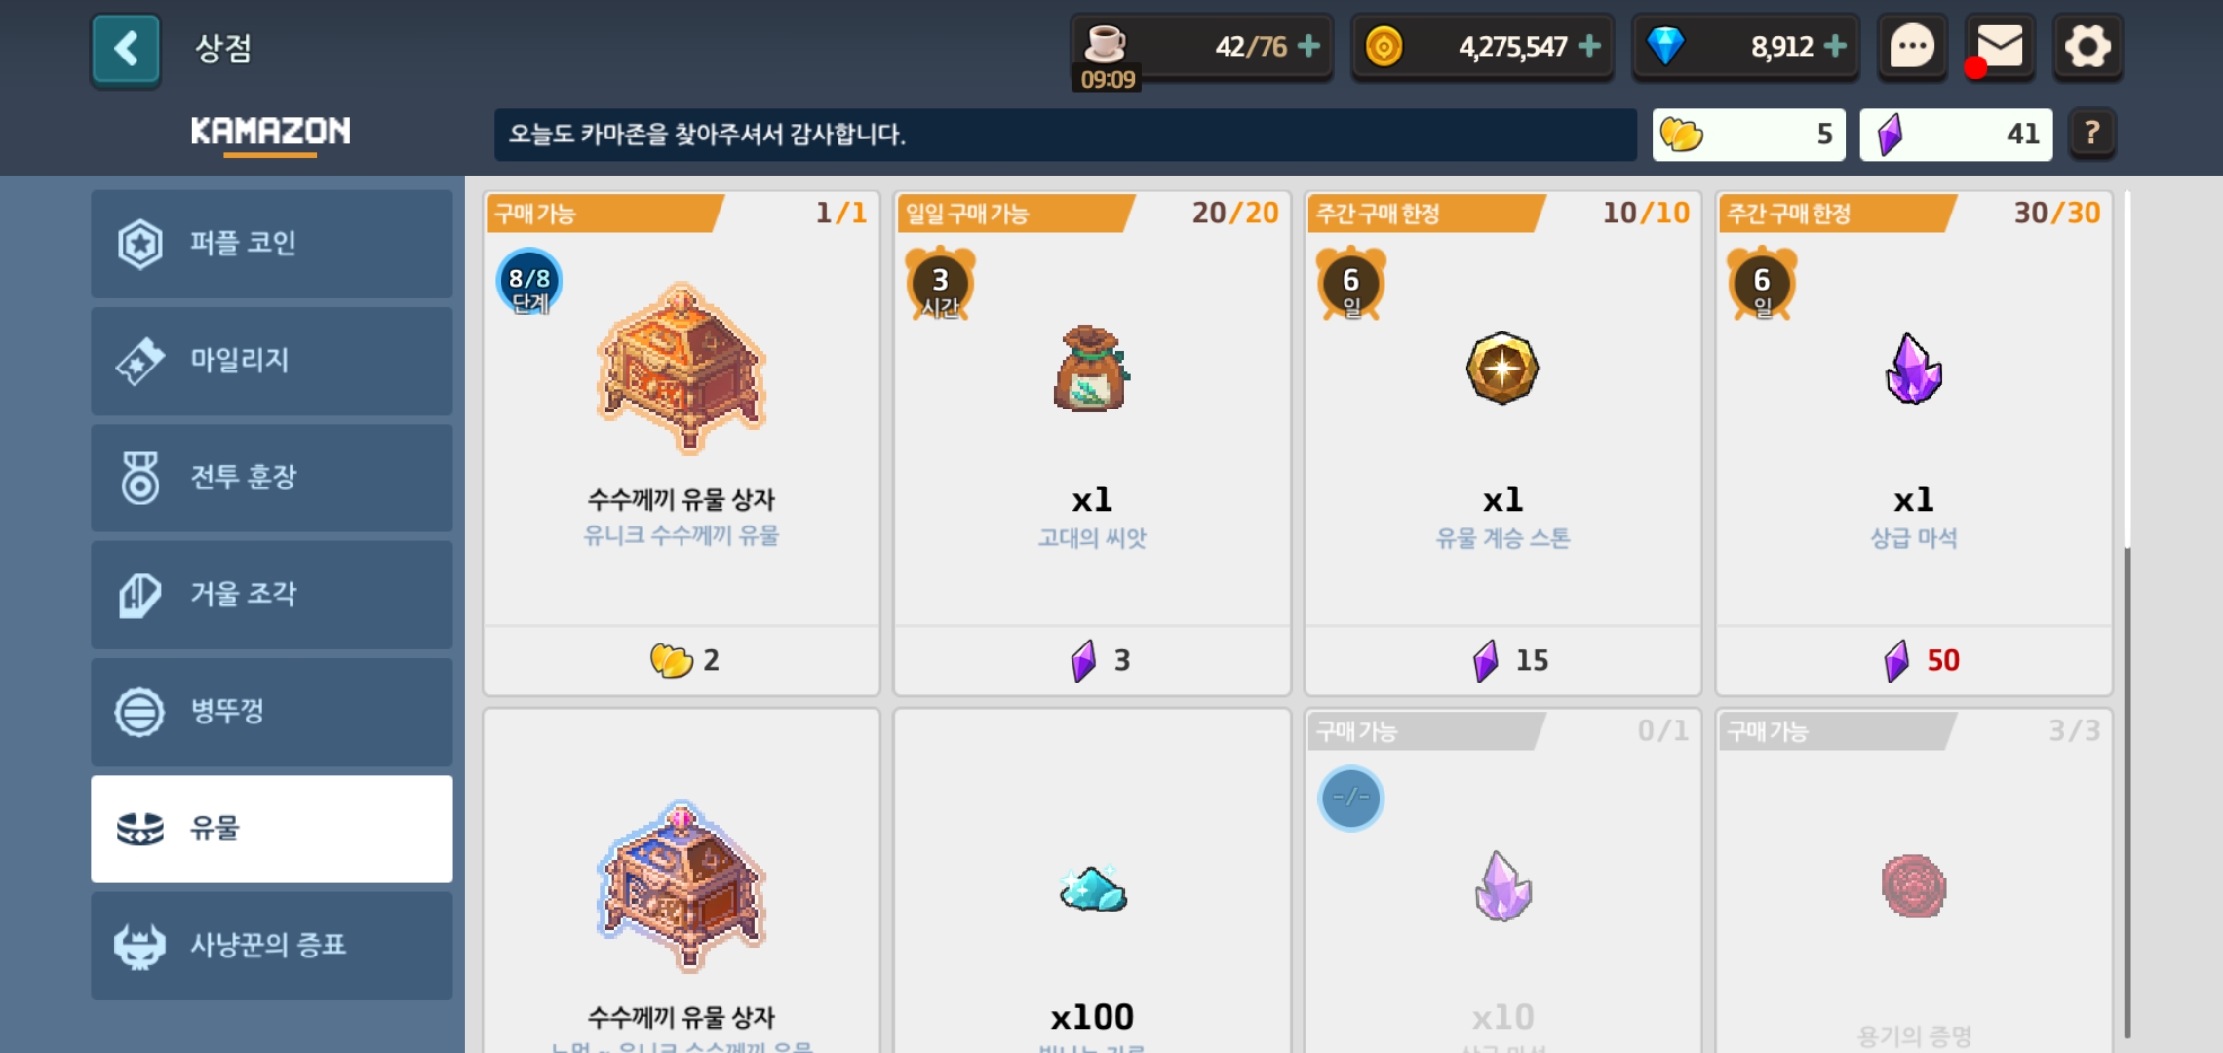Click the question mark help button
The image size is (2223, 1053).
(2091, 134)
